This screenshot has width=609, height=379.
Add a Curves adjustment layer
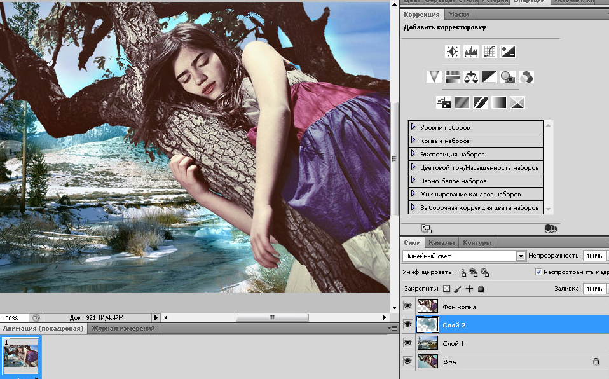(489, 52)
